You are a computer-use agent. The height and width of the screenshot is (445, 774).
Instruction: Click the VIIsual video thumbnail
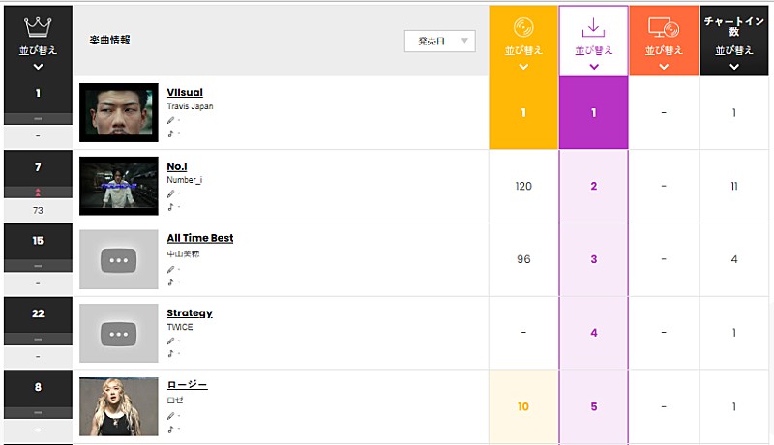(118, 112)
